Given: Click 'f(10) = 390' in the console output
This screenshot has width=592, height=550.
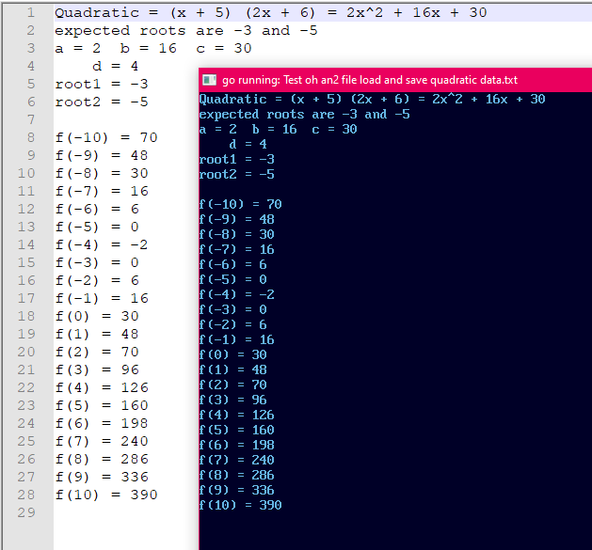Looking at the screenshot, I should pos(241,506).
